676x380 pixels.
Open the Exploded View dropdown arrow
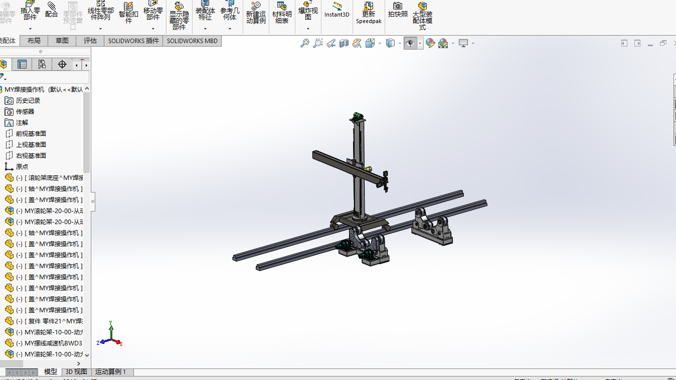coord(308,29)
